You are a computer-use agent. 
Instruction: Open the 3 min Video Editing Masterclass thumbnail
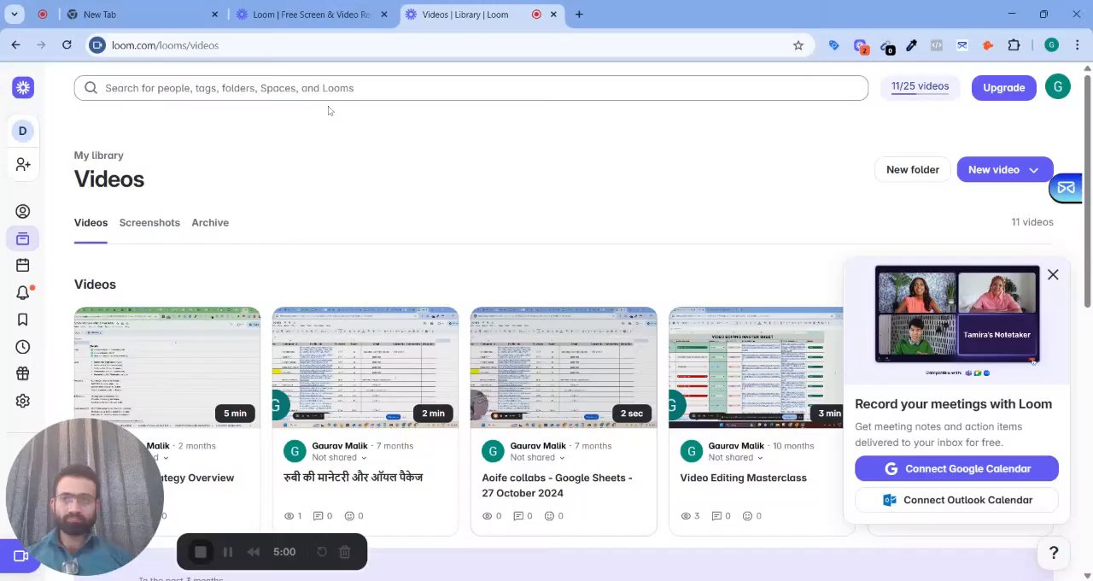coord(756,367)
